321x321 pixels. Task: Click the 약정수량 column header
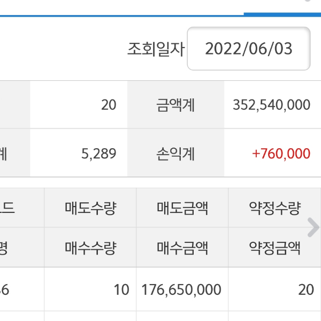tap(274, 208)
